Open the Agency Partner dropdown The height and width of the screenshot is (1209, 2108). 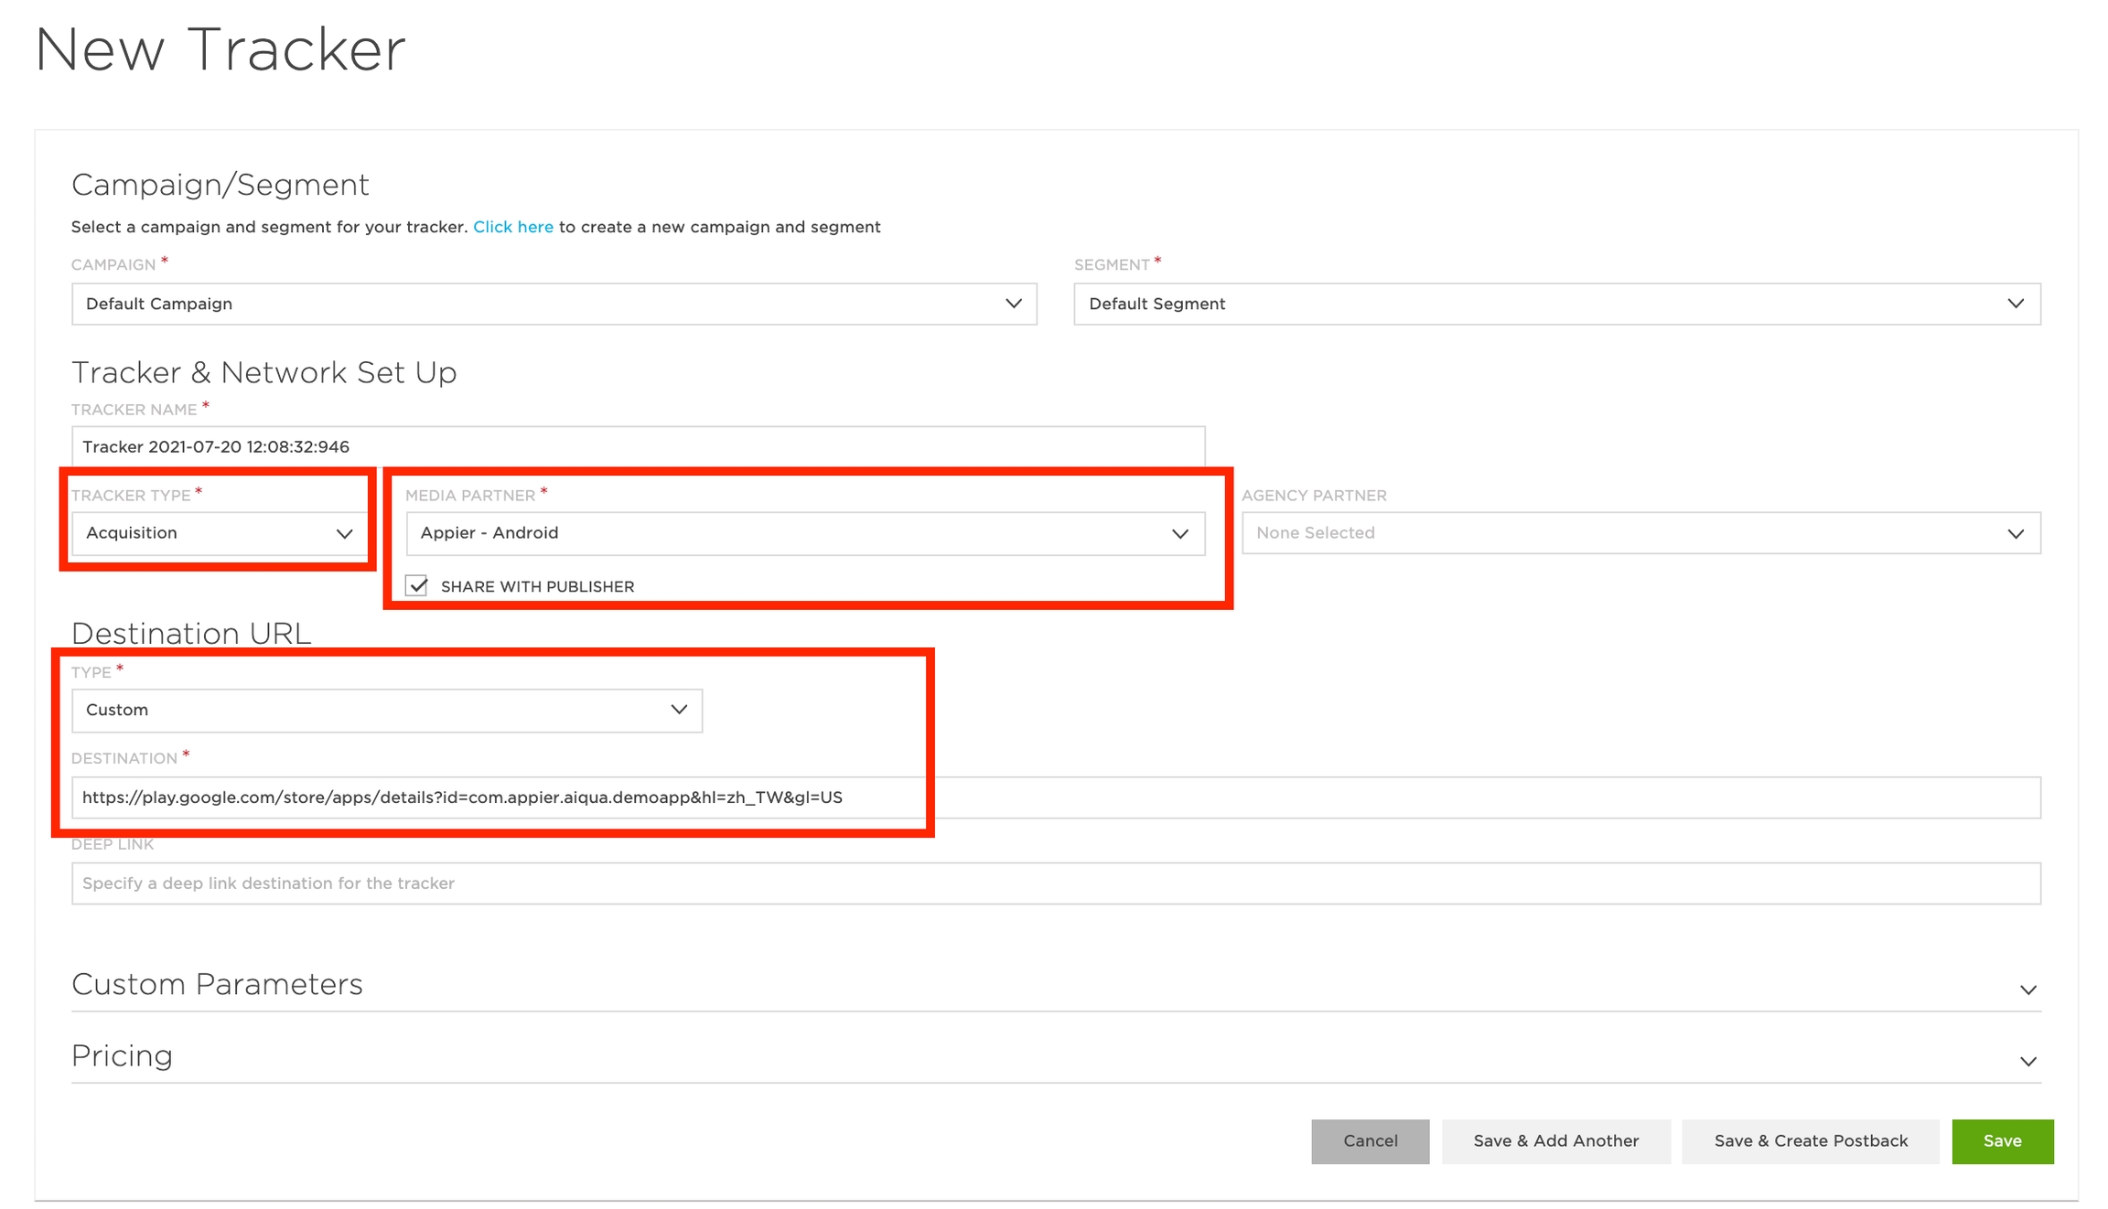[1640, 533]
